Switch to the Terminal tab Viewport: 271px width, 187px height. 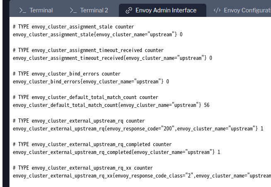tap(41, 10)
